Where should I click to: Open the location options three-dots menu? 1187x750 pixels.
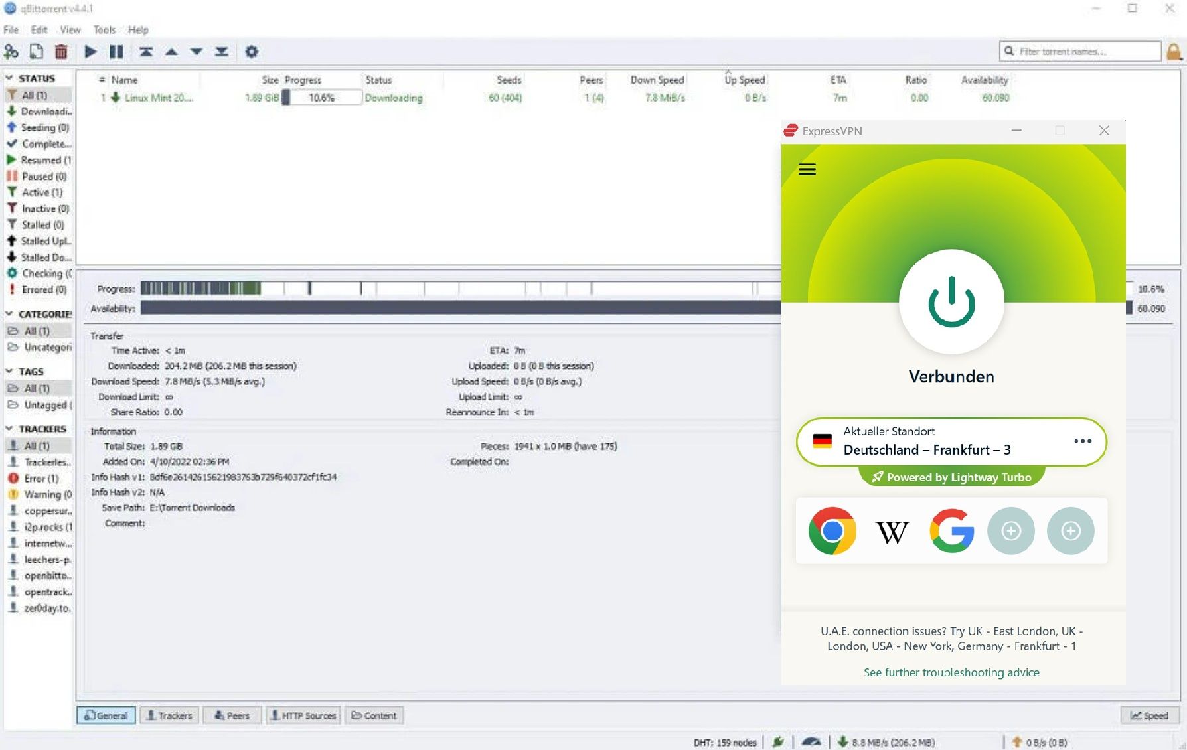tap(1083, 441)
